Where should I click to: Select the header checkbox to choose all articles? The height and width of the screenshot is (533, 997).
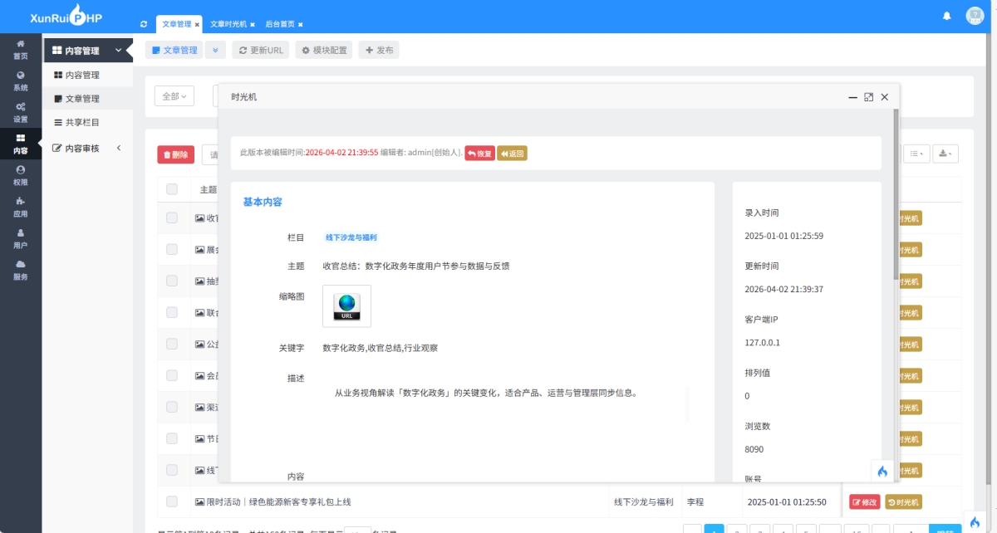pyautogui.click(x=172, y=188)
